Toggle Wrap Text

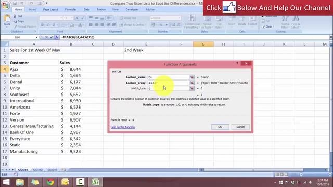128,18
